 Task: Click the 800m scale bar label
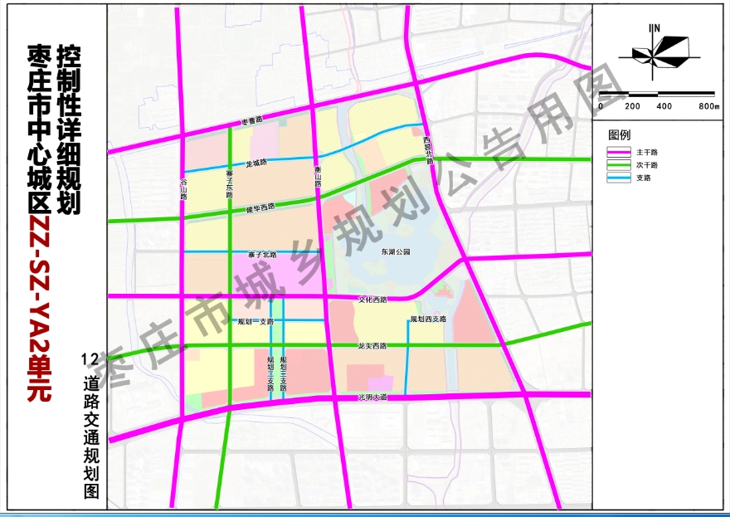[x=708, y=106]
